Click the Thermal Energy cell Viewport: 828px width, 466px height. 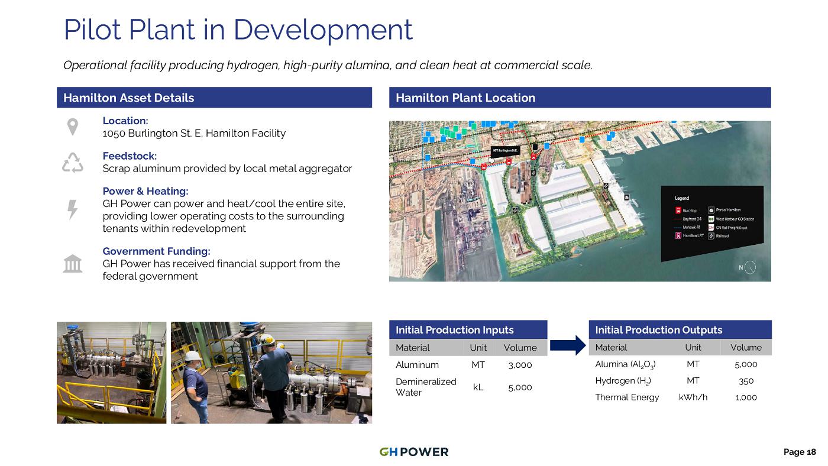(x=627, y=397)
